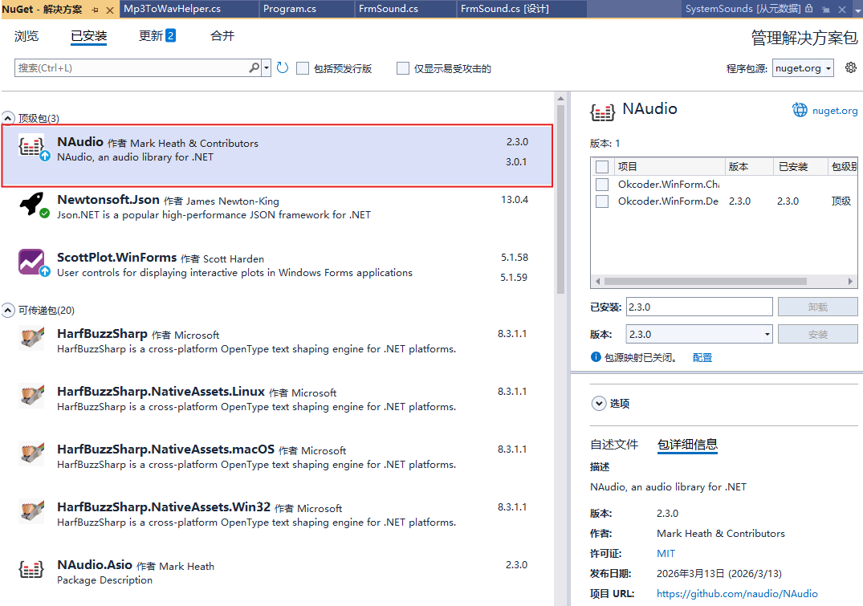Click the lock icon on SystemSounds tab
Image resolution: width=863 pixels, height=606 pixels.
[809, 9]
